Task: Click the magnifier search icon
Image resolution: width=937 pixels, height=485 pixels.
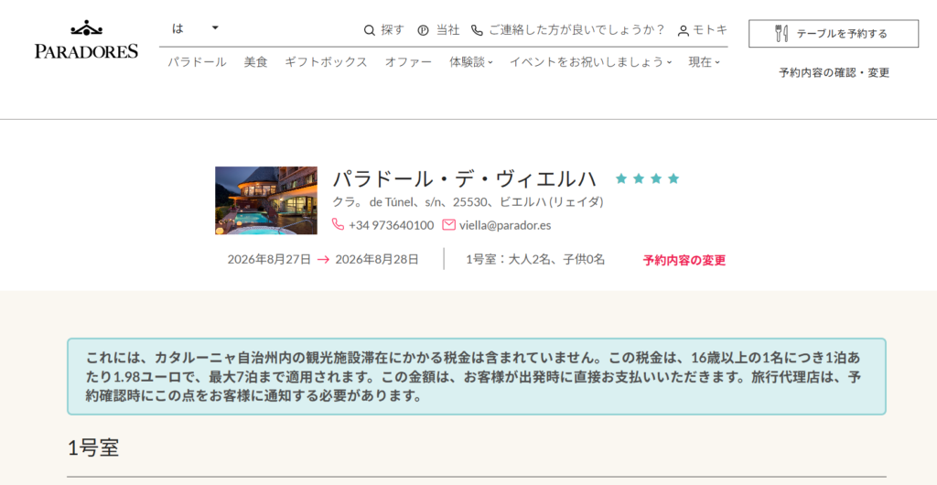Action: 370,30
